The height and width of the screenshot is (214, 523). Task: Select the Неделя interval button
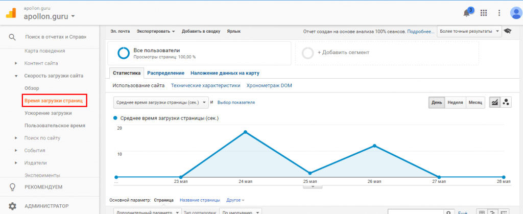click(x=455, y=103)
